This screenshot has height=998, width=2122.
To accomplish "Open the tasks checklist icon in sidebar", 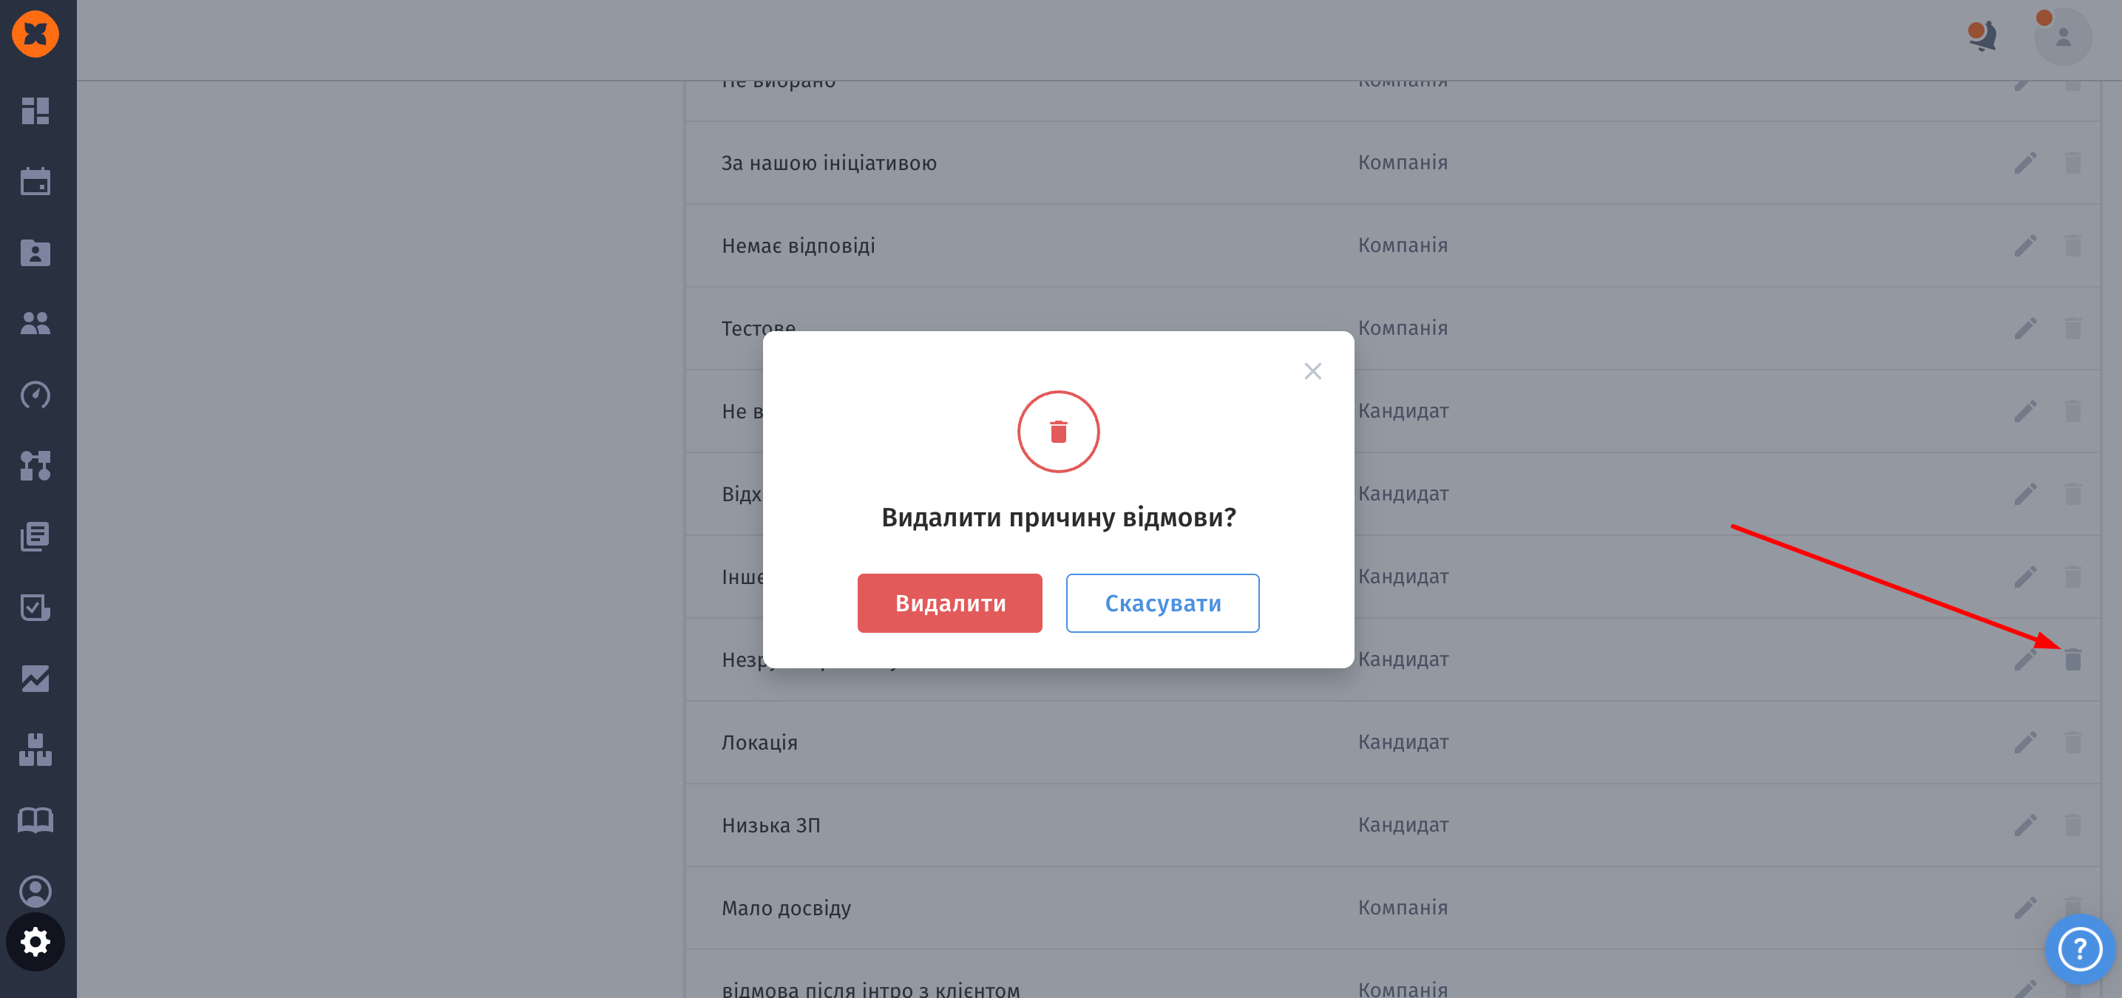I will [x=35, y=608].
